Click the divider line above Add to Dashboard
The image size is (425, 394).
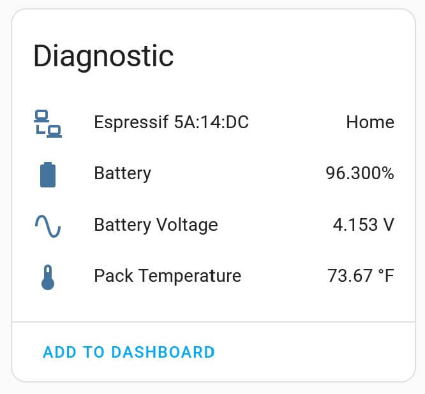point(212,322)
